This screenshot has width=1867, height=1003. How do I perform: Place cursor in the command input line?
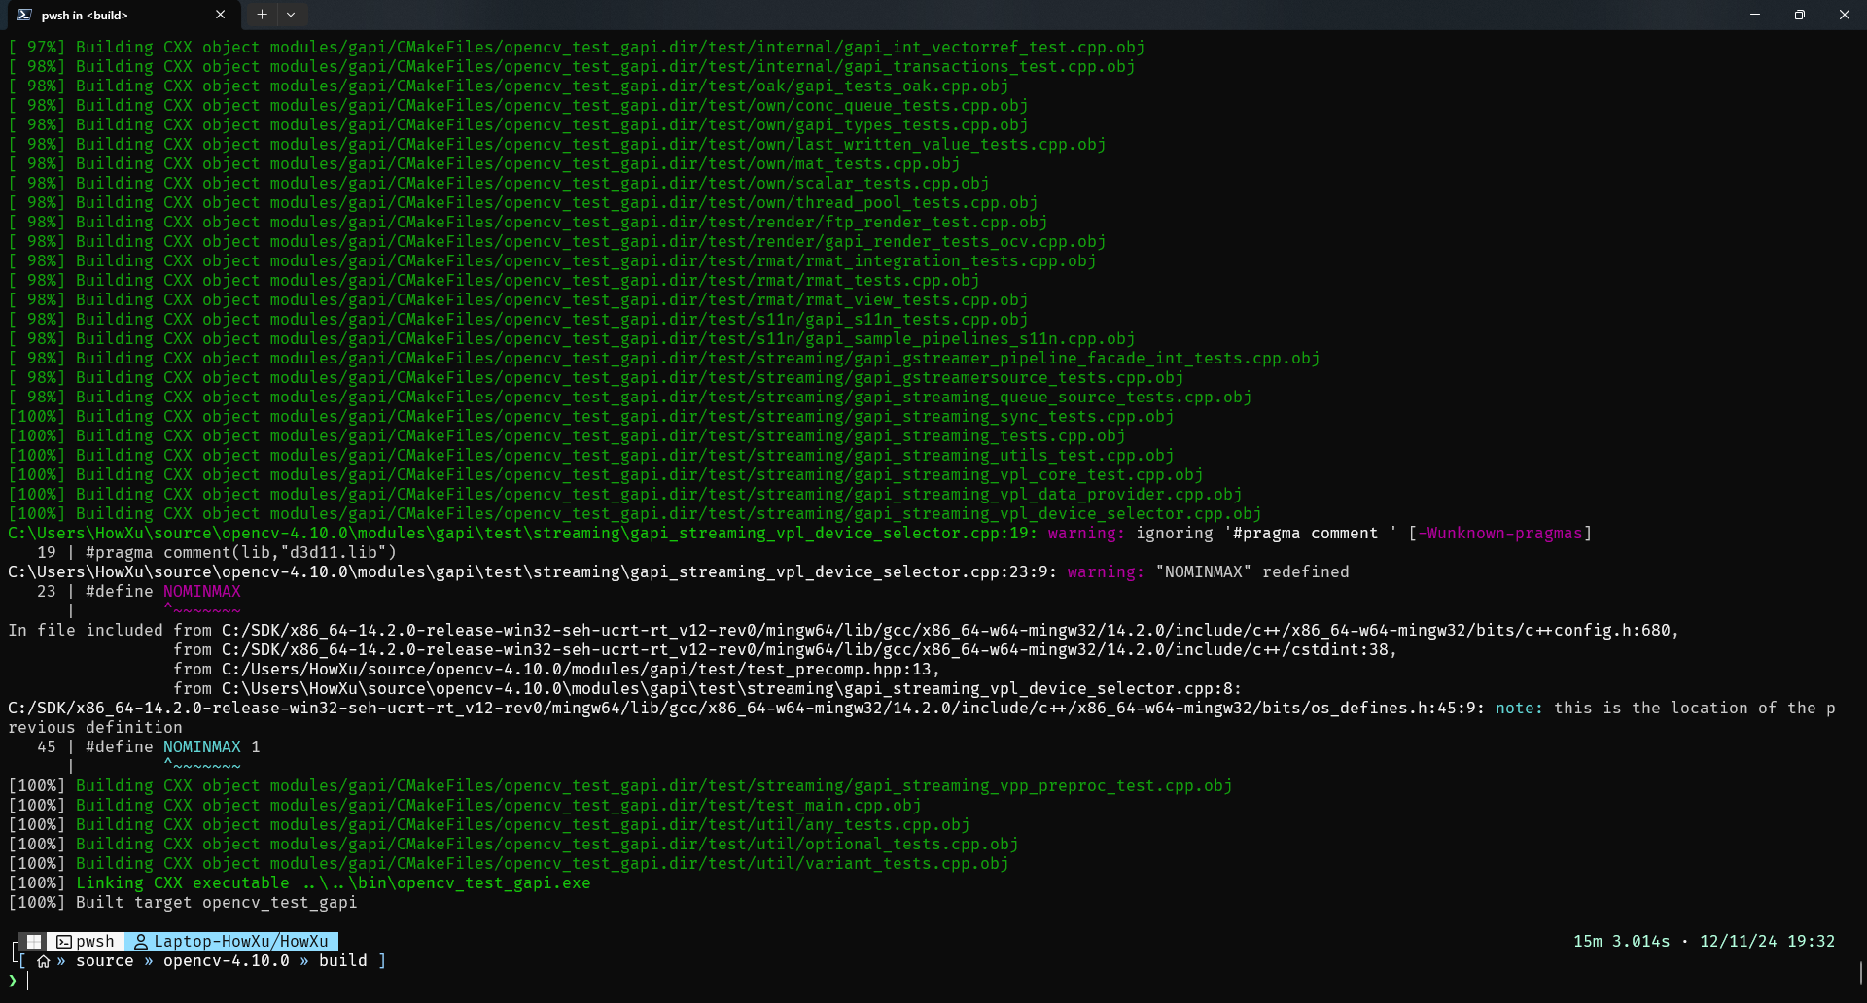pos(389,981)
